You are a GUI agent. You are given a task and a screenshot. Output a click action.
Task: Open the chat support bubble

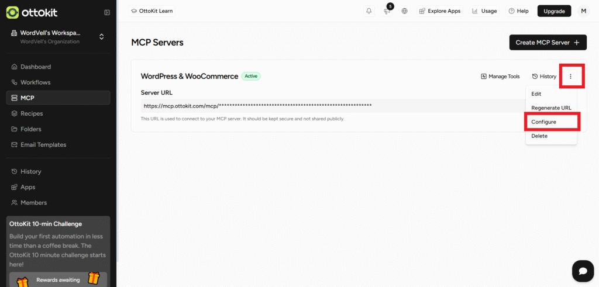tap(583, 271)
